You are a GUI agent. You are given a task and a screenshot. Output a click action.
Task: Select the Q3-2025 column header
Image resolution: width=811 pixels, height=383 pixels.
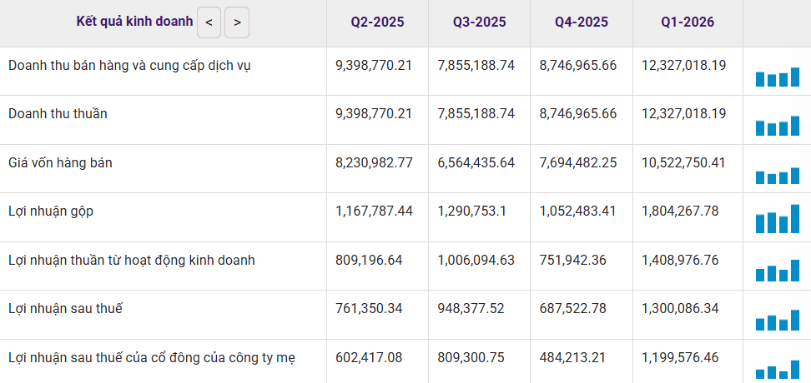pos(480,22)
